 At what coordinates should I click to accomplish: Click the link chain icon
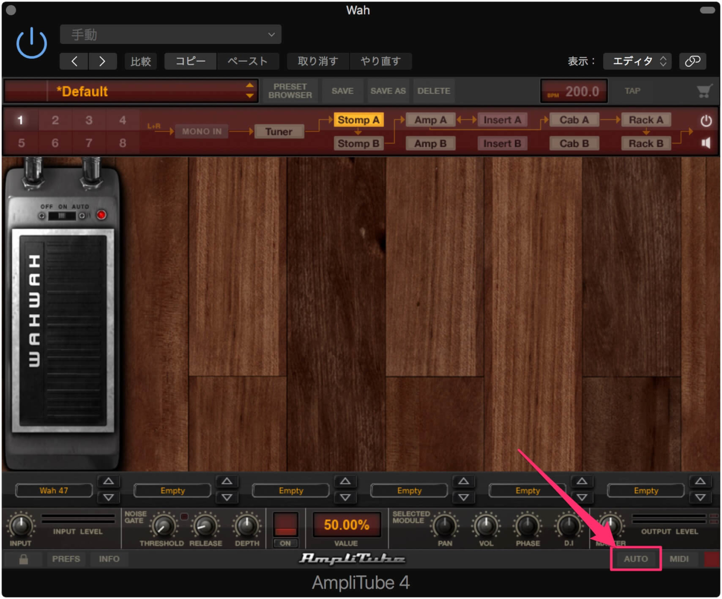pyautogui.click(x=692, y=61)
